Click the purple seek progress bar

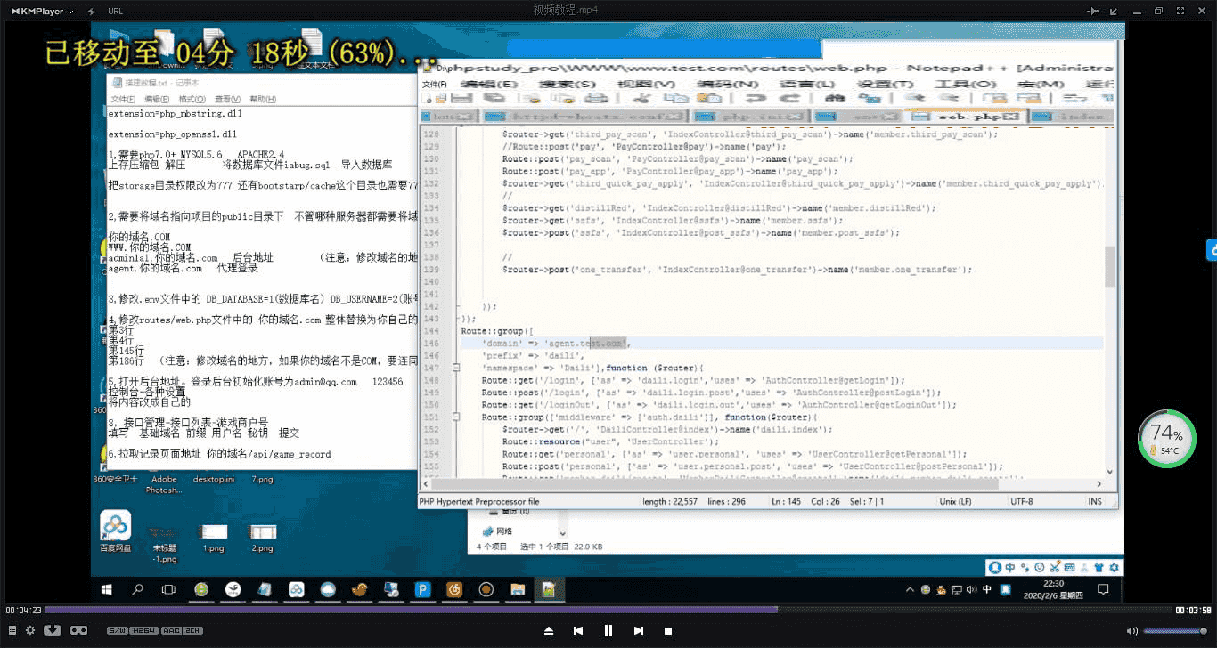(411, 610)
